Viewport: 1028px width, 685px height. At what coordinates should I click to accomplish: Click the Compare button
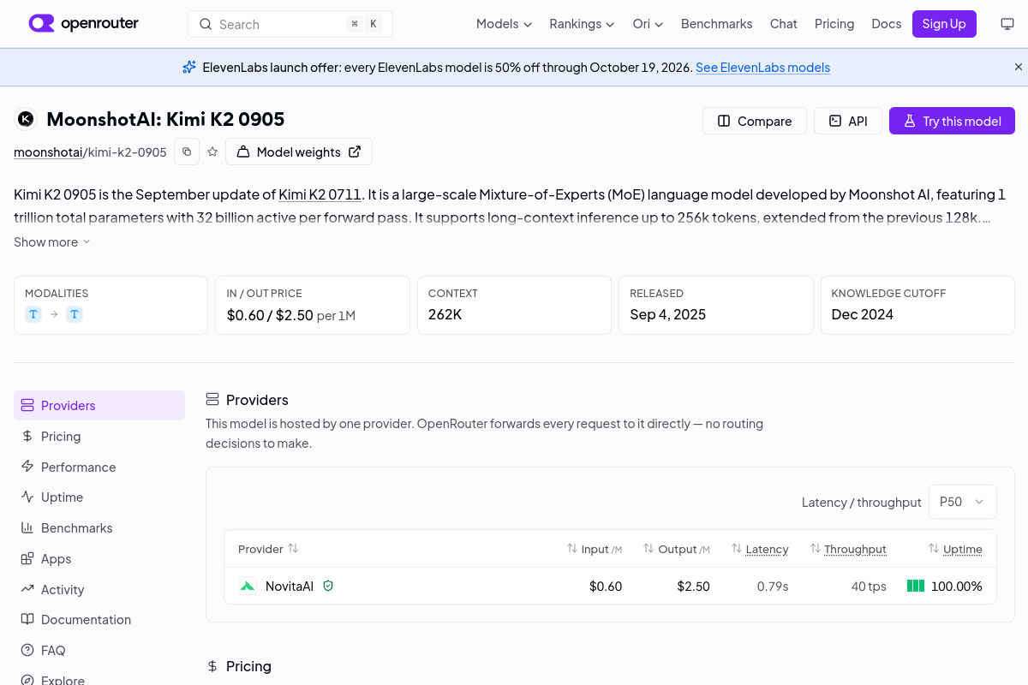coord(755,121)
